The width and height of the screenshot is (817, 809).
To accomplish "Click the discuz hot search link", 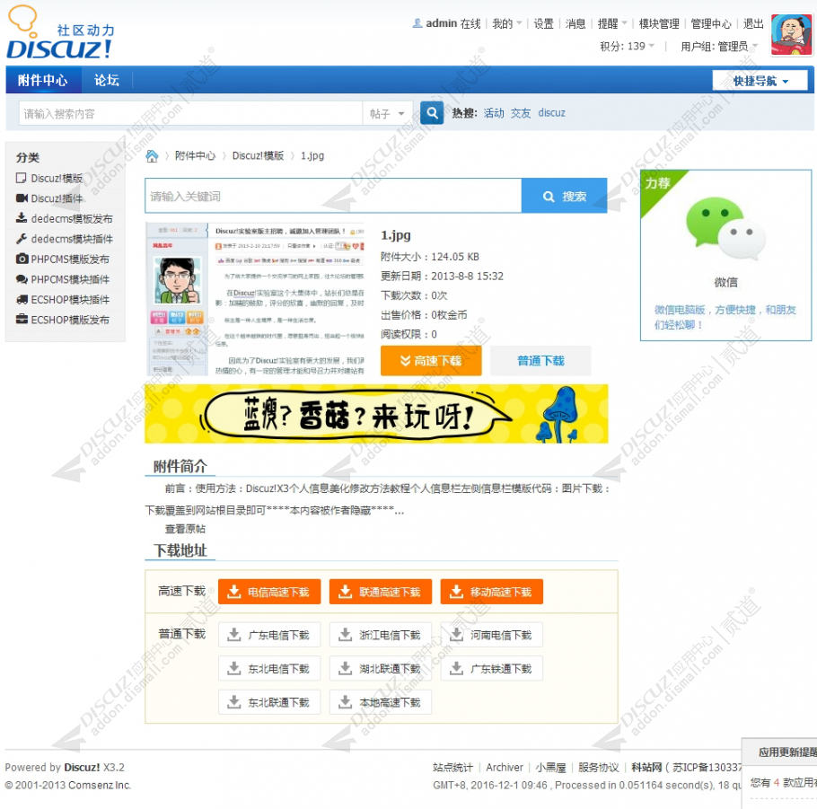I will coord(551,113).
